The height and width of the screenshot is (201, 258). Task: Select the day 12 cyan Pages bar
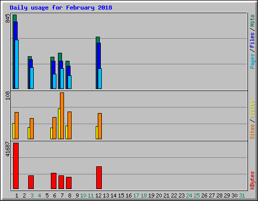coord(100,79)
